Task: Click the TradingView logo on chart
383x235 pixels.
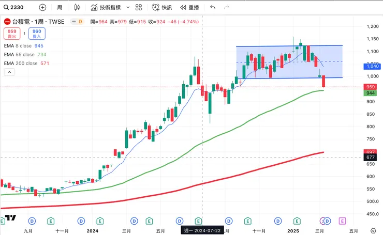Action: 10,218
